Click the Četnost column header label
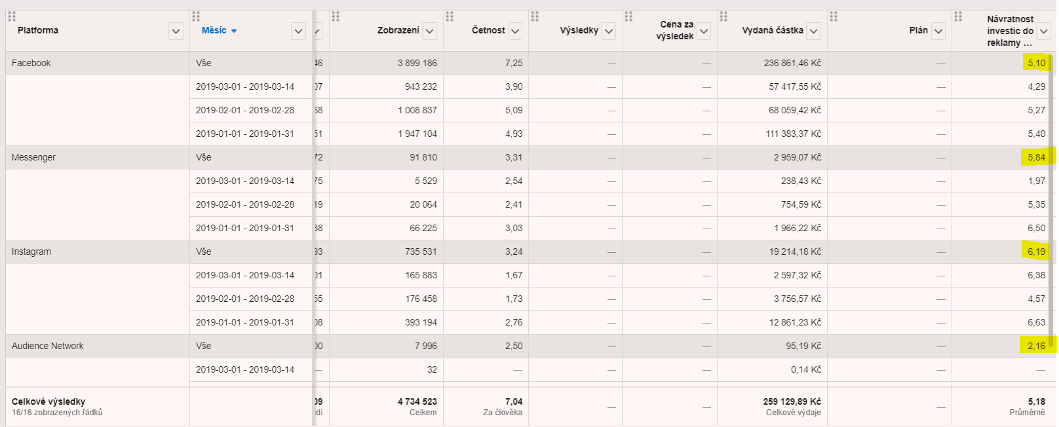This screenshot has height=427, width=1059. pyautogui.click(x=488, y=30)
